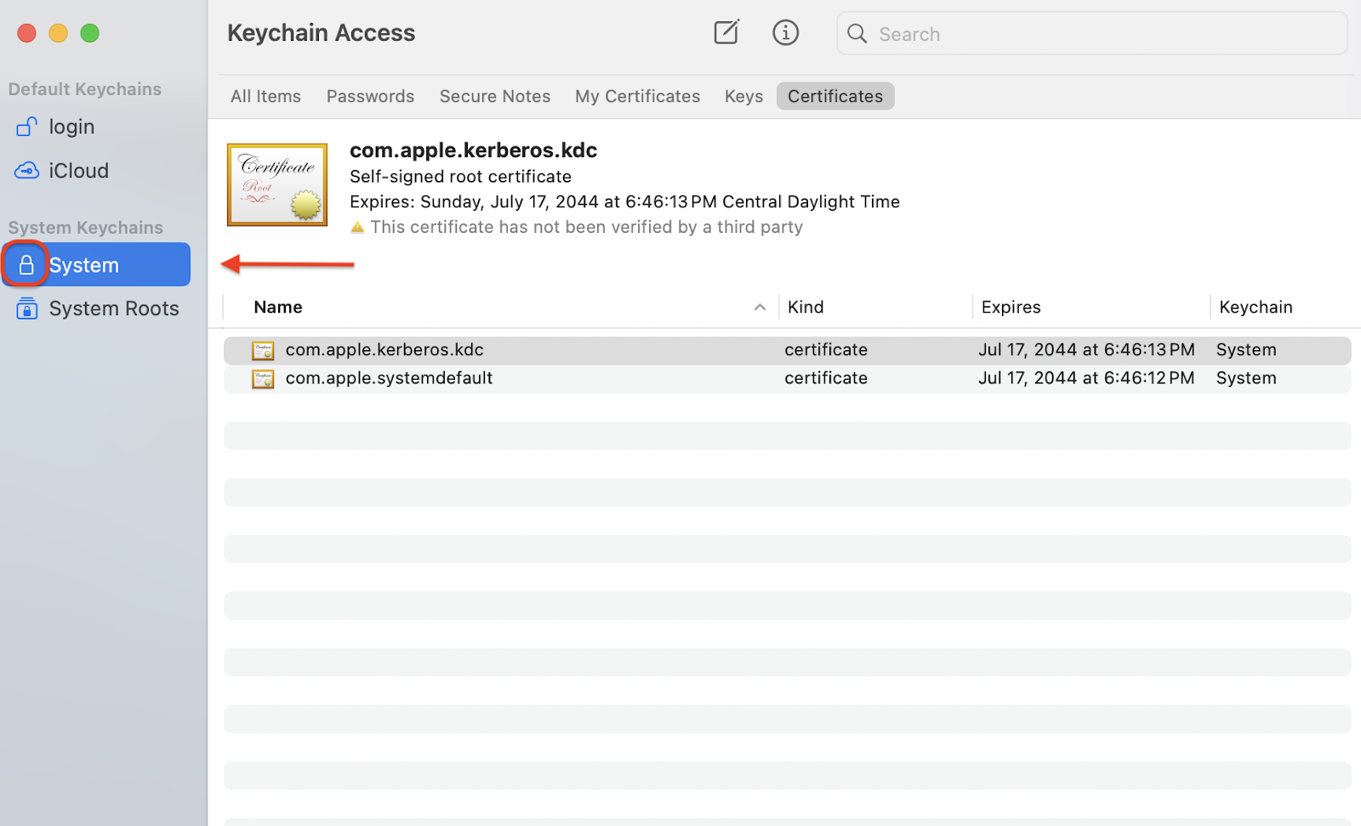Switch to the Passwords tab
1361x826 pixels.
click(370, 96)
